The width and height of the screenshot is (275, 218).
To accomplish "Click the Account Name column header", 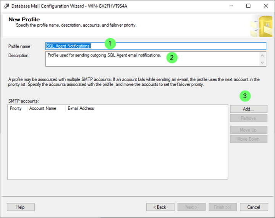I will coord(46,108).
